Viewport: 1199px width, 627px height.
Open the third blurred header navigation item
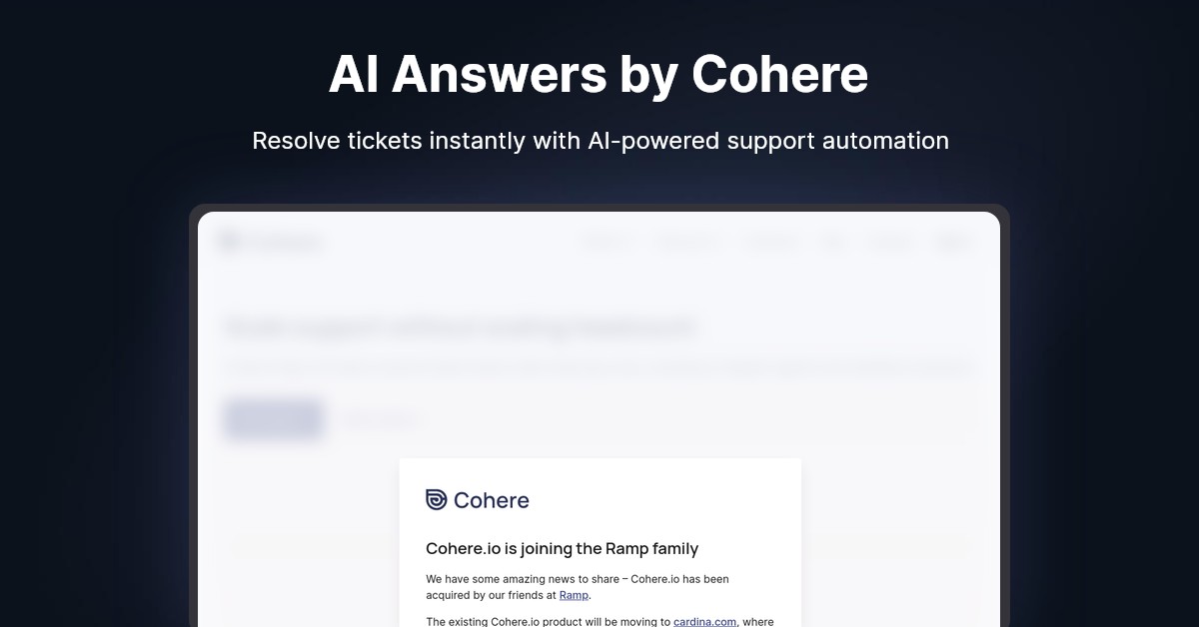tap(770, 242)
